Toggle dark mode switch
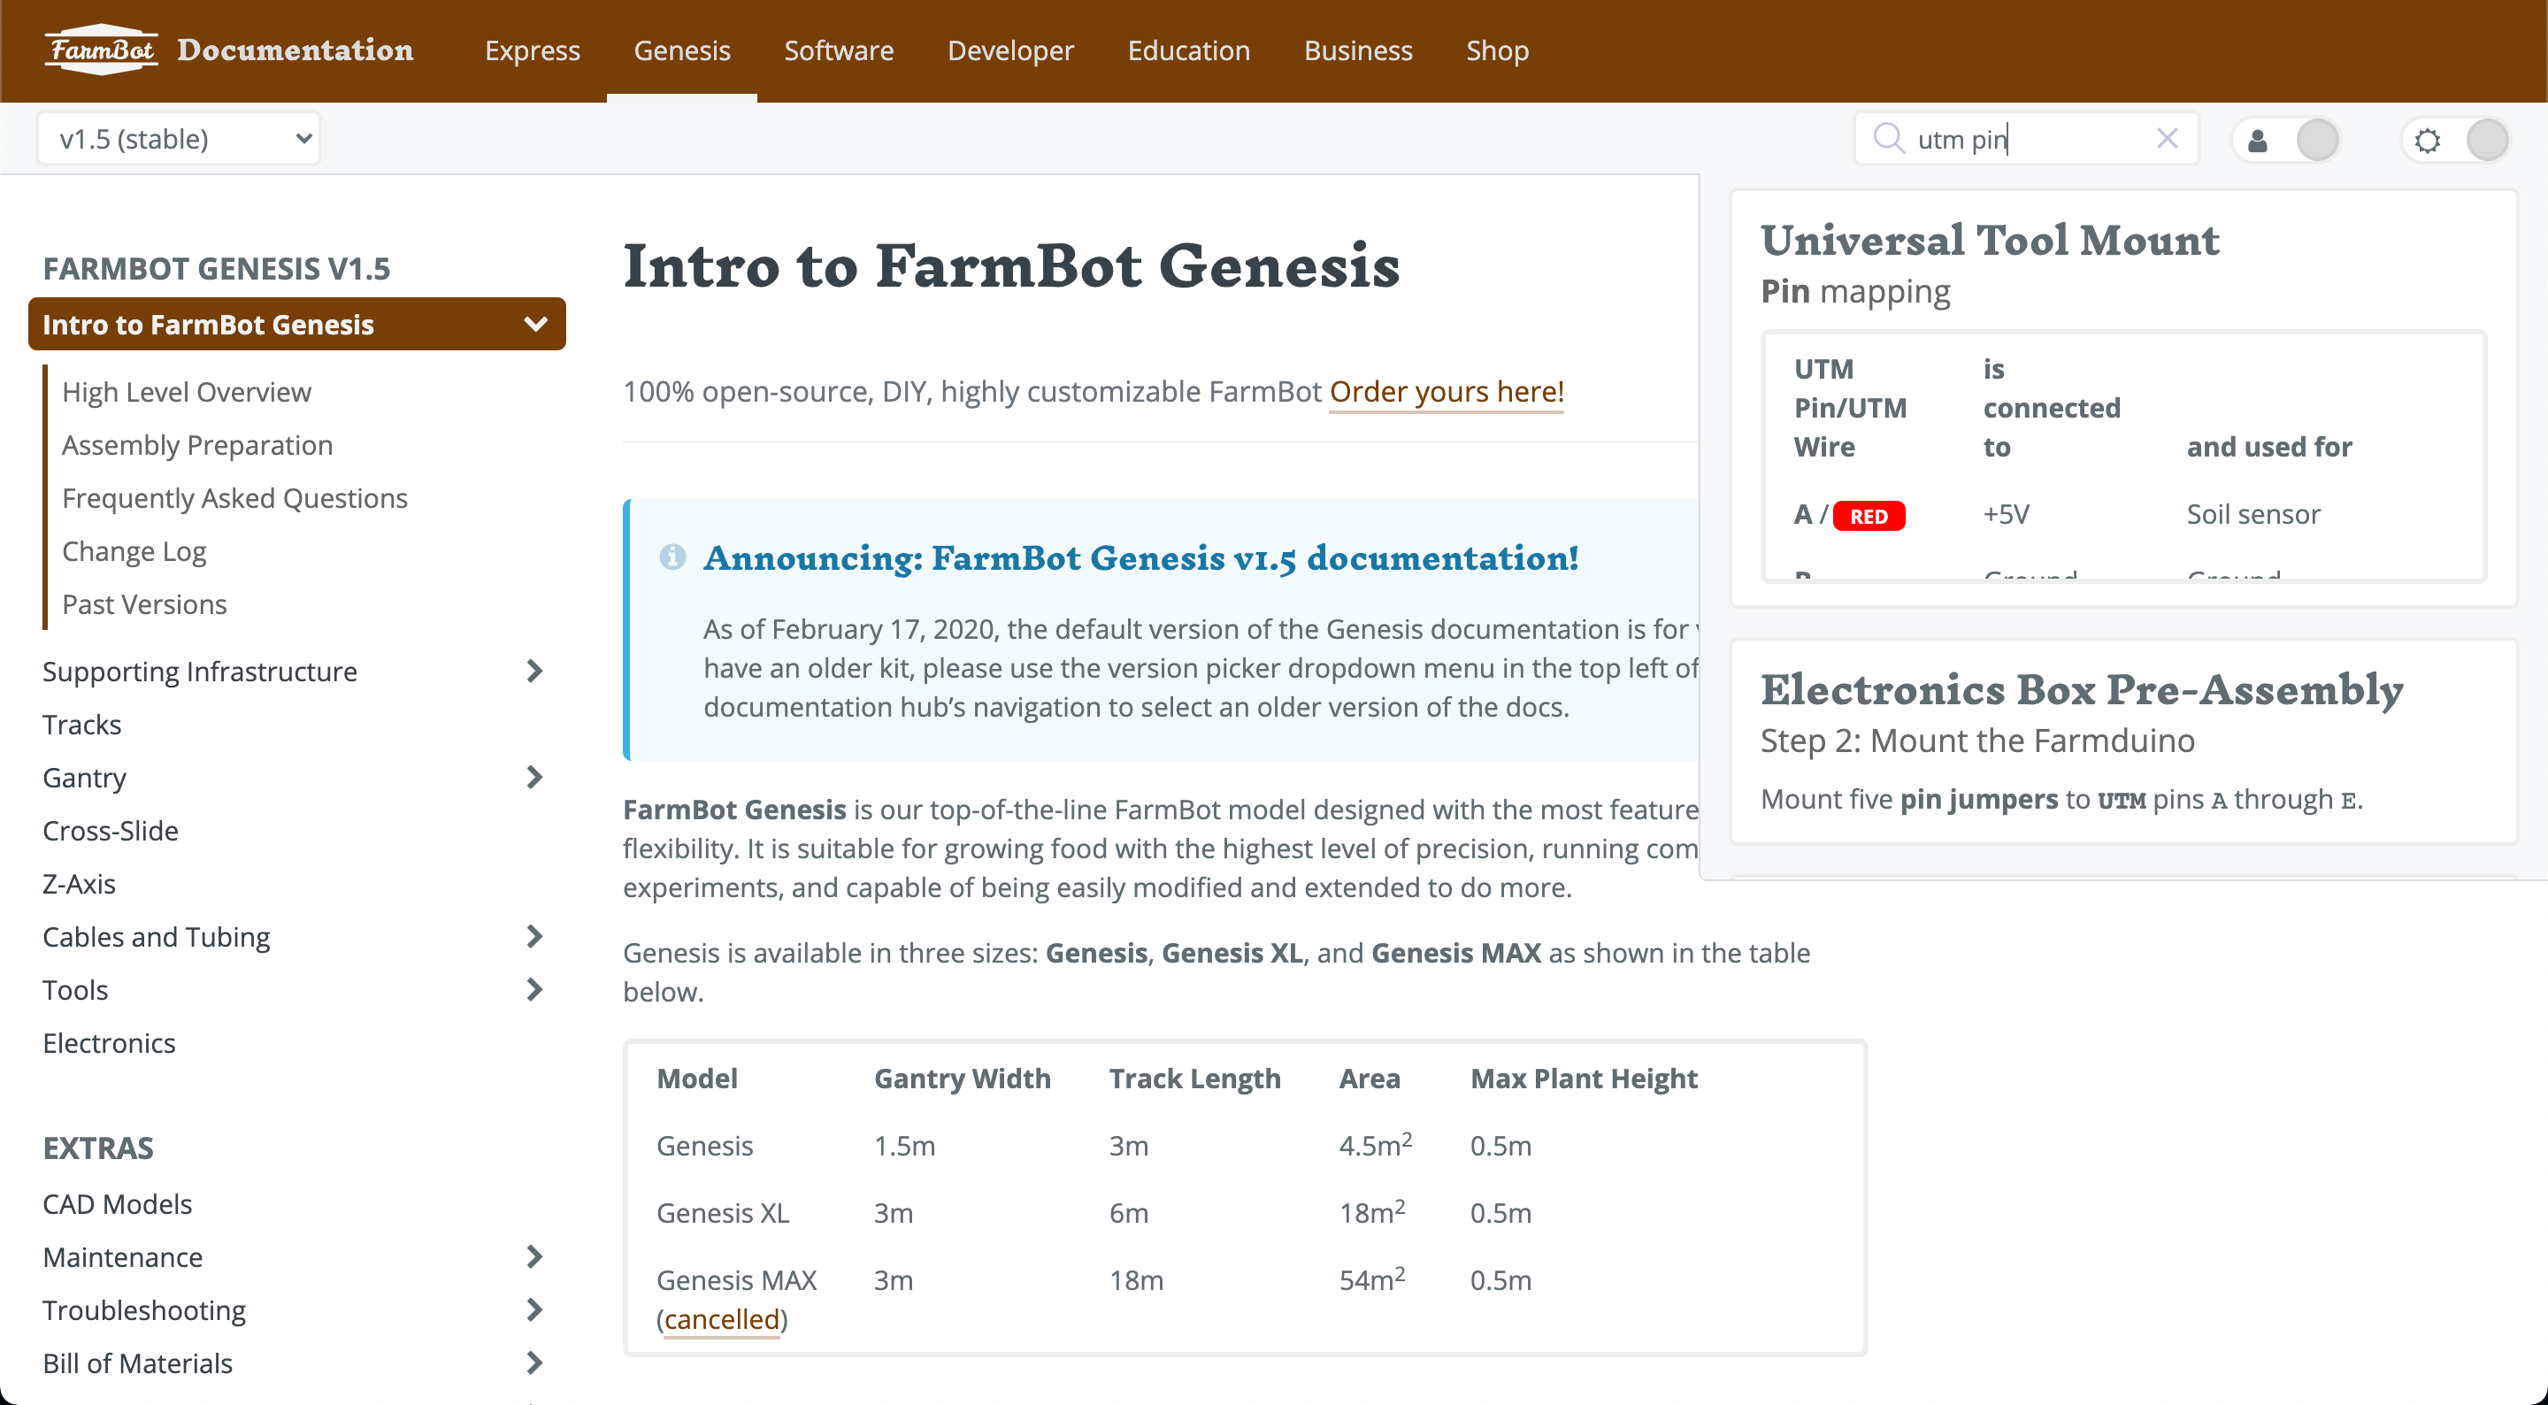2548x1405 pixels. point(2488,141)
